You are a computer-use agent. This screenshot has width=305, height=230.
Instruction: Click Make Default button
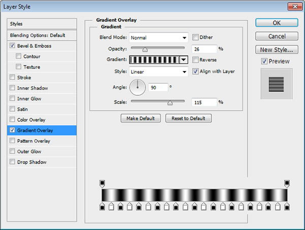tap(140, 118)
